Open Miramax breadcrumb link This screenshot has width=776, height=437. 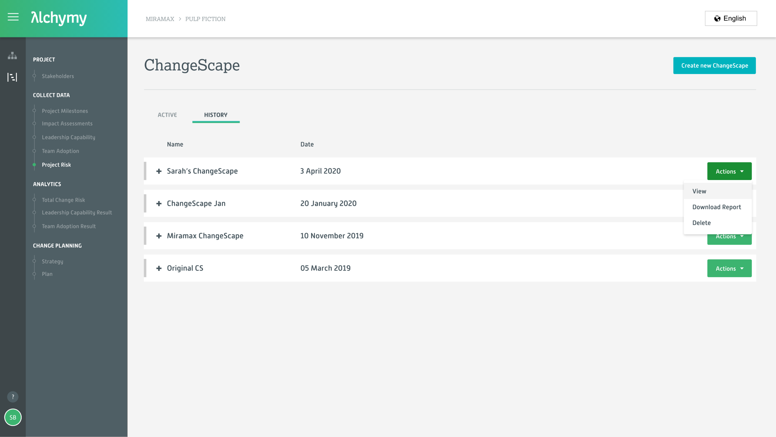160,19
